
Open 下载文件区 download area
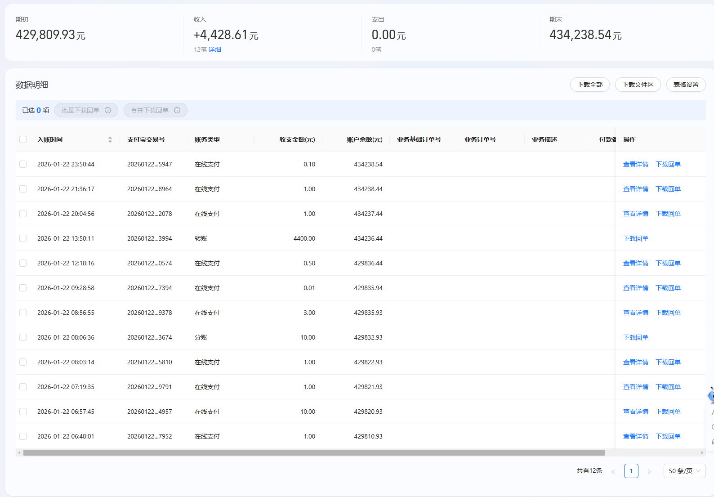click(x=638, y=85)
